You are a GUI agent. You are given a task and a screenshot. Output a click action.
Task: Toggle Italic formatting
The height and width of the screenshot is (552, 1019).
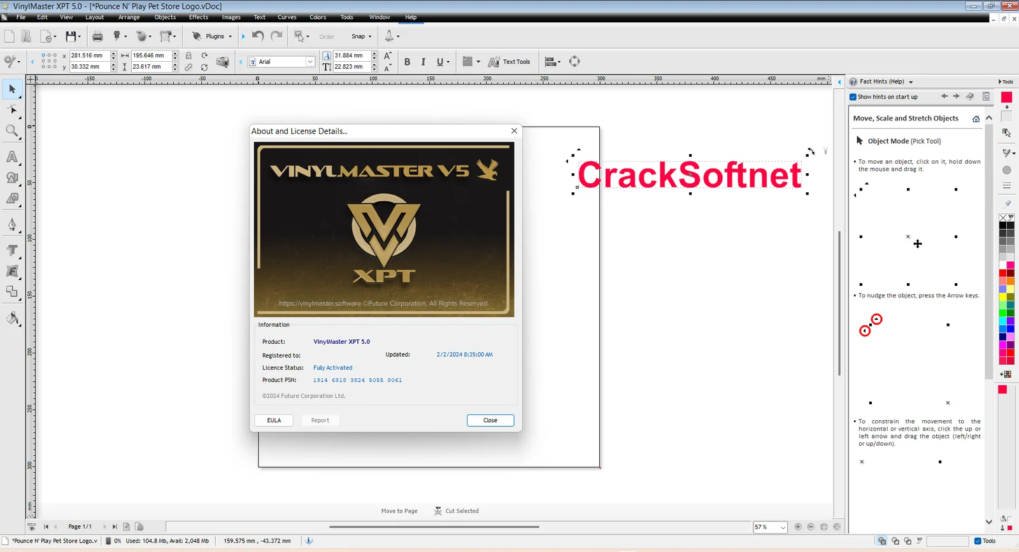(x=423, y=62)
